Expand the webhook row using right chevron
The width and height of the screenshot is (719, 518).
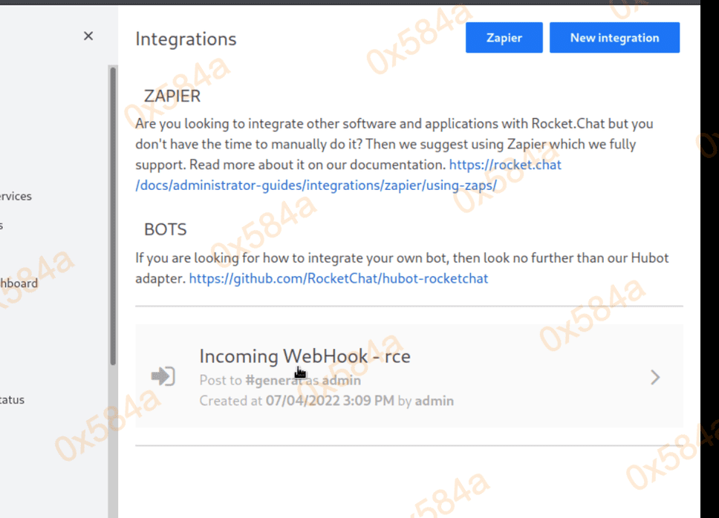[654, 377]
